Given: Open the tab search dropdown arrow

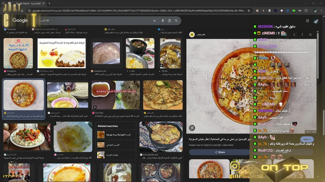Looking at the screenshot, I should [3, 4].
